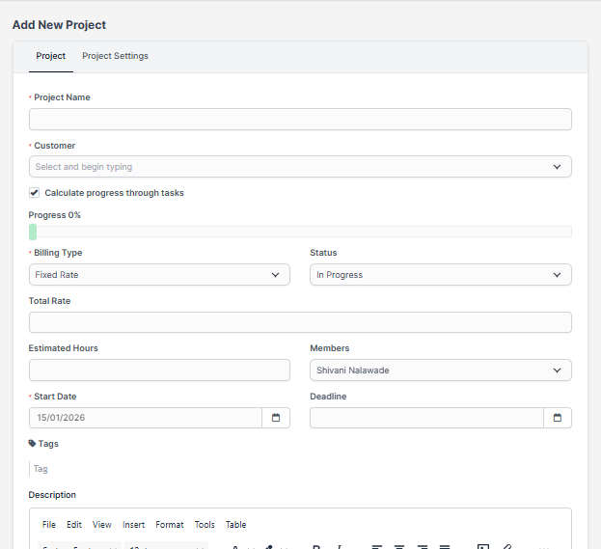Open the Start Date calendar picker icon
Viewport: 601px width, 549px height.
pyautogui.click(x=275, y=418)
